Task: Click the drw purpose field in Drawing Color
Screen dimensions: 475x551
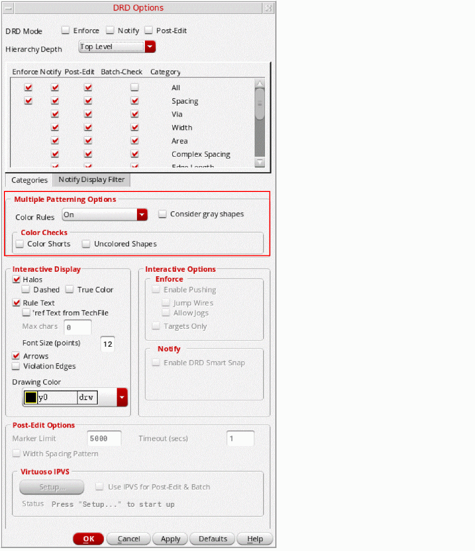Action: pyautogui.click(x=87, y=397)
